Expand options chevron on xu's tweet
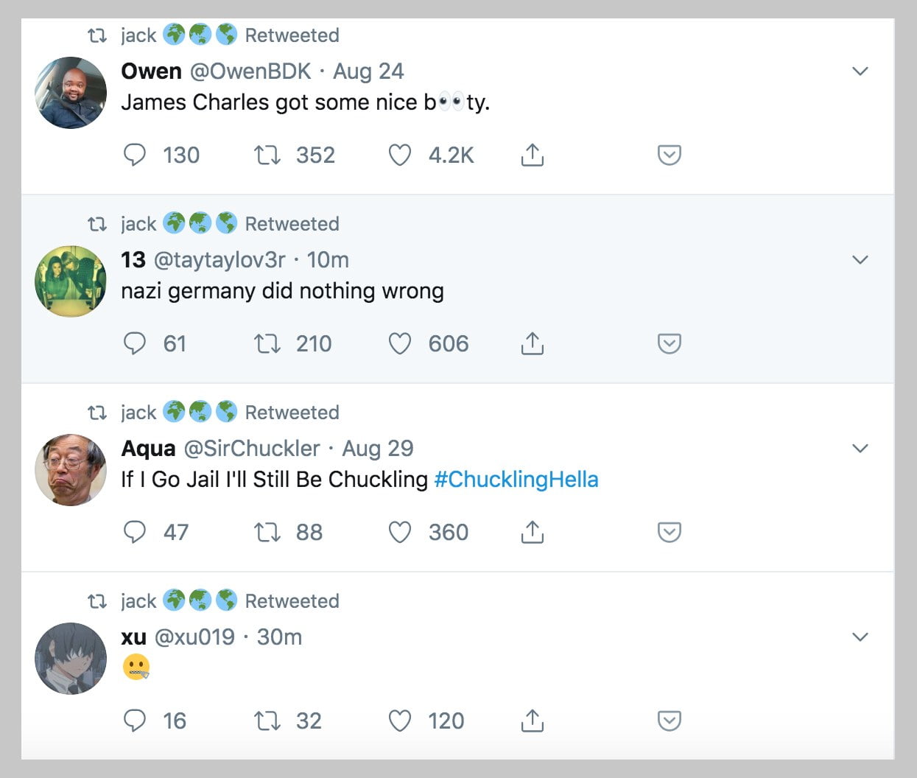Viewport: 917px width, 778px height. click(860, 637)
